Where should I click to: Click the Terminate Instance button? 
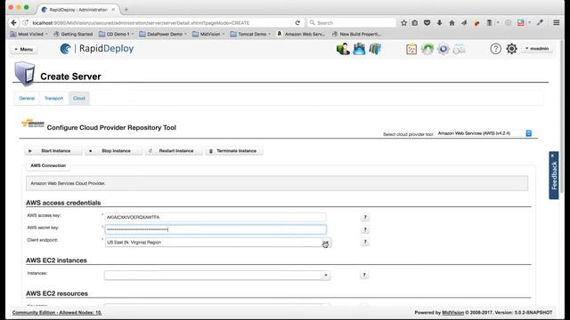pos(233,151)
